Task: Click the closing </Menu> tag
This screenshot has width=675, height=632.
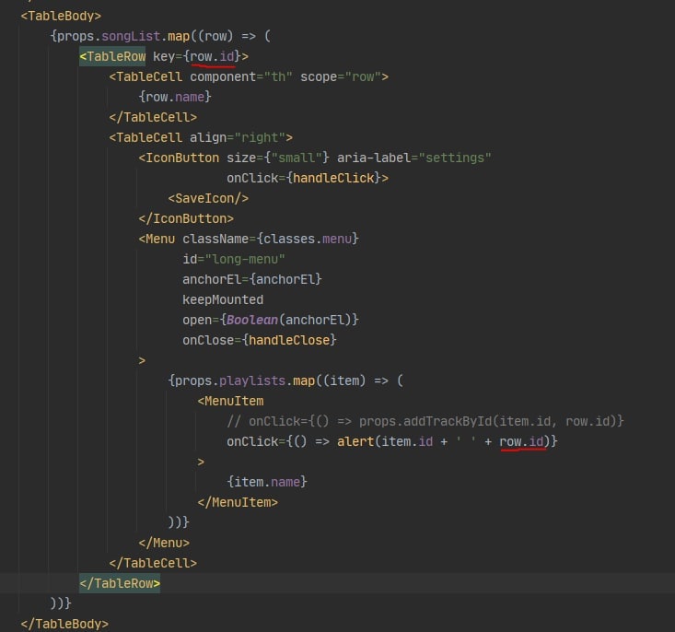Action: [x=164, y=543]
